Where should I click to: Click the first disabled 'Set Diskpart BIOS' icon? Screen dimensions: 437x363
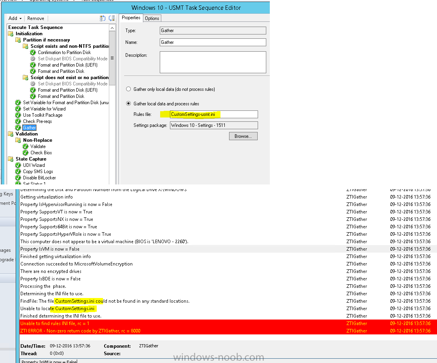click(33, 59)
